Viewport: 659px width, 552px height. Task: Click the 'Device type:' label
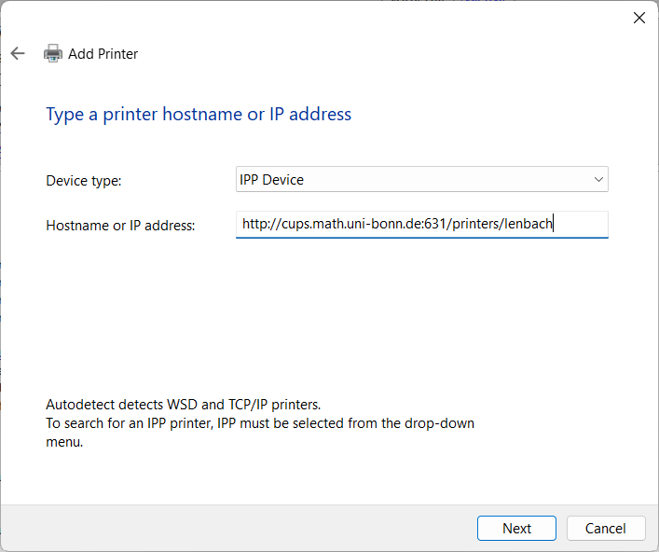(84, 180)
